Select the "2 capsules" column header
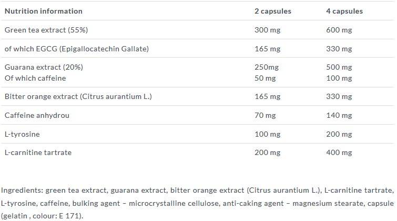The width and height of the screenshot is (397, 221). coord(272,11)
